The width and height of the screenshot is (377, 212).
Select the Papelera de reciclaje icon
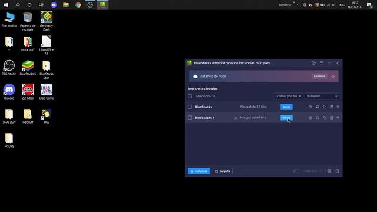click(28, 21)
